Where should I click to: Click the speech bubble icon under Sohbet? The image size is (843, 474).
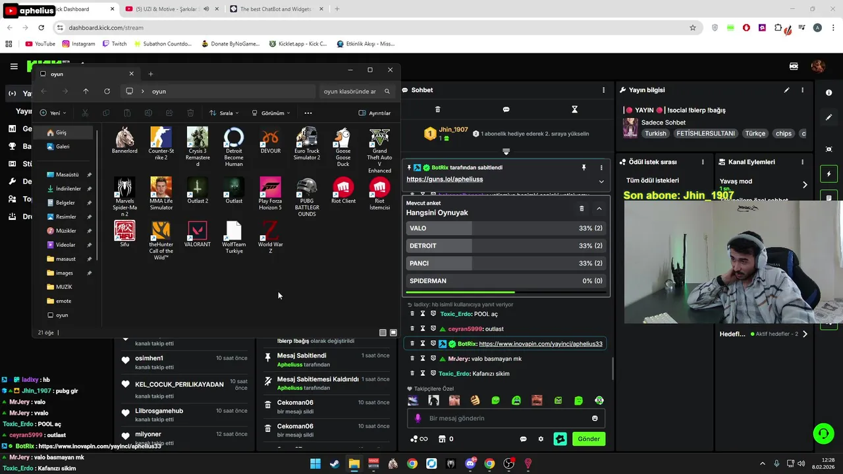pos(506,109)
